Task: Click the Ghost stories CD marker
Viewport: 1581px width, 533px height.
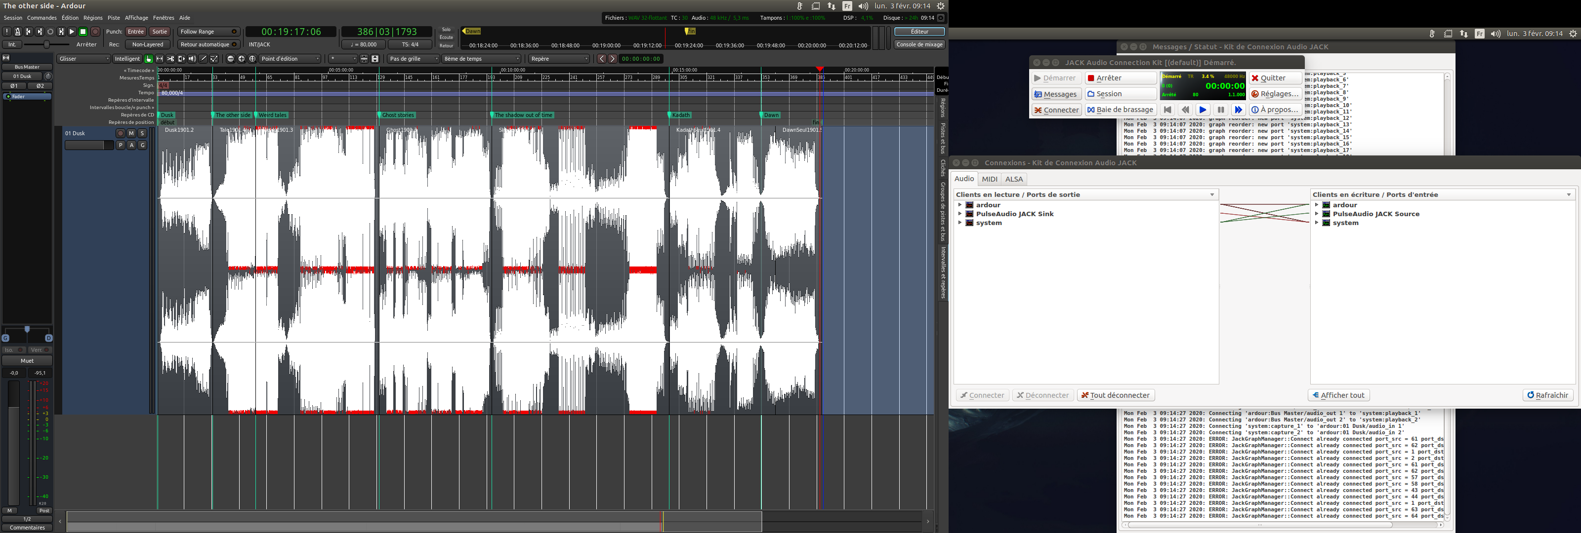Action: pyautogui.click(x=397, y=115)
